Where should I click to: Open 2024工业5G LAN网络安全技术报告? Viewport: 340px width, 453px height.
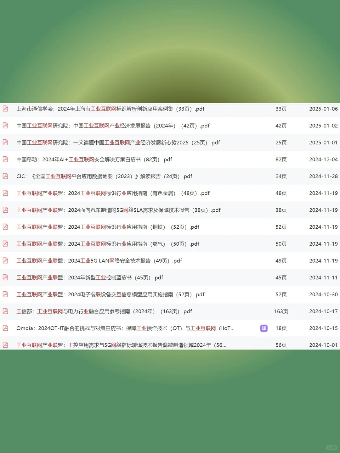click(99, 261)
